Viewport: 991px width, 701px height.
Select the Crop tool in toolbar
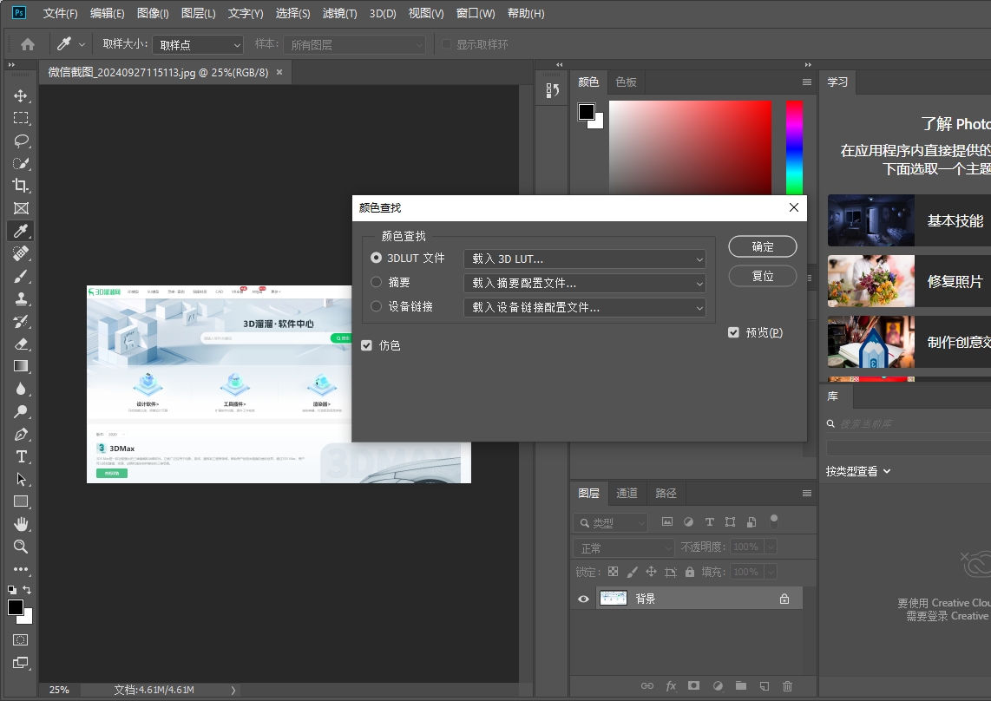click(x=21, y=186)
